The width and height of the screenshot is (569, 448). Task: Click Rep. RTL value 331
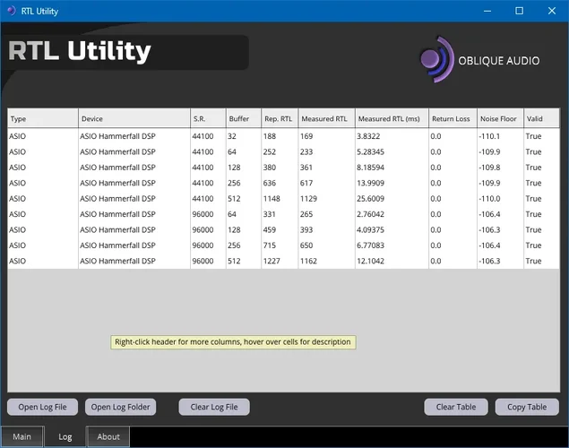280,214
